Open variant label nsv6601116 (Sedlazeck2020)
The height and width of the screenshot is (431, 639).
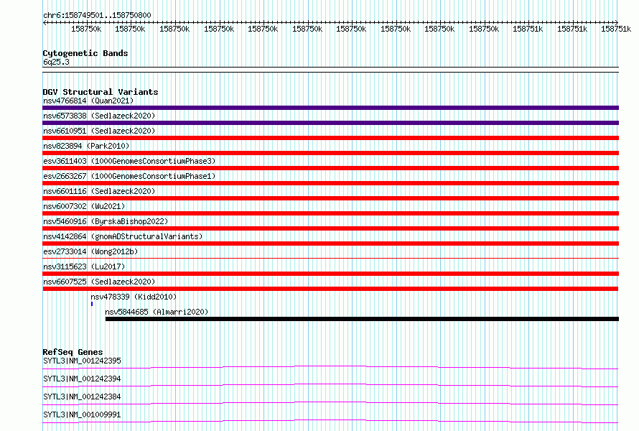pos(99,191)
